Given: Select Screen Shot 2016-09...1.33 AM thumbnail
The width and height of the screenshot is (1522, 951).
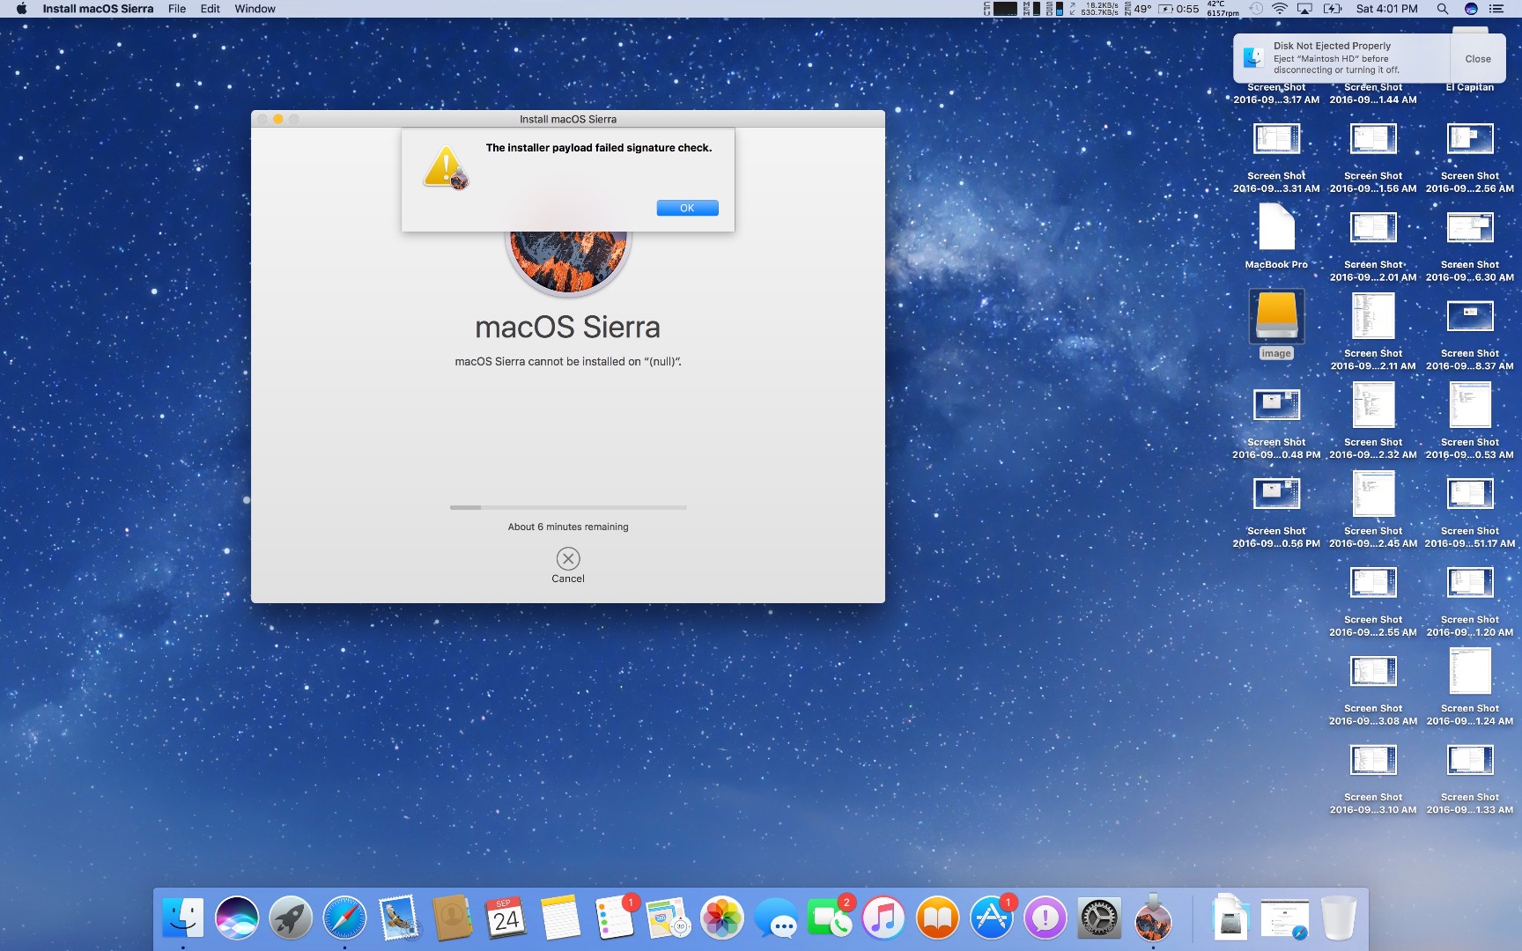Looking at the screenshot, I should [x=1470, y=759].
